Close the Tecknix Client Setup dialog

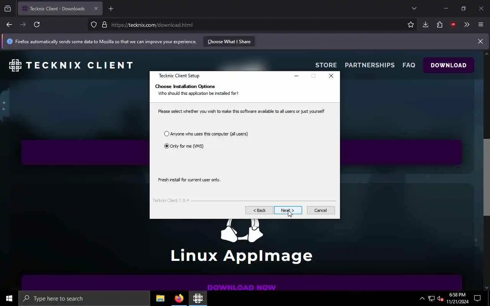coord(331,76)
